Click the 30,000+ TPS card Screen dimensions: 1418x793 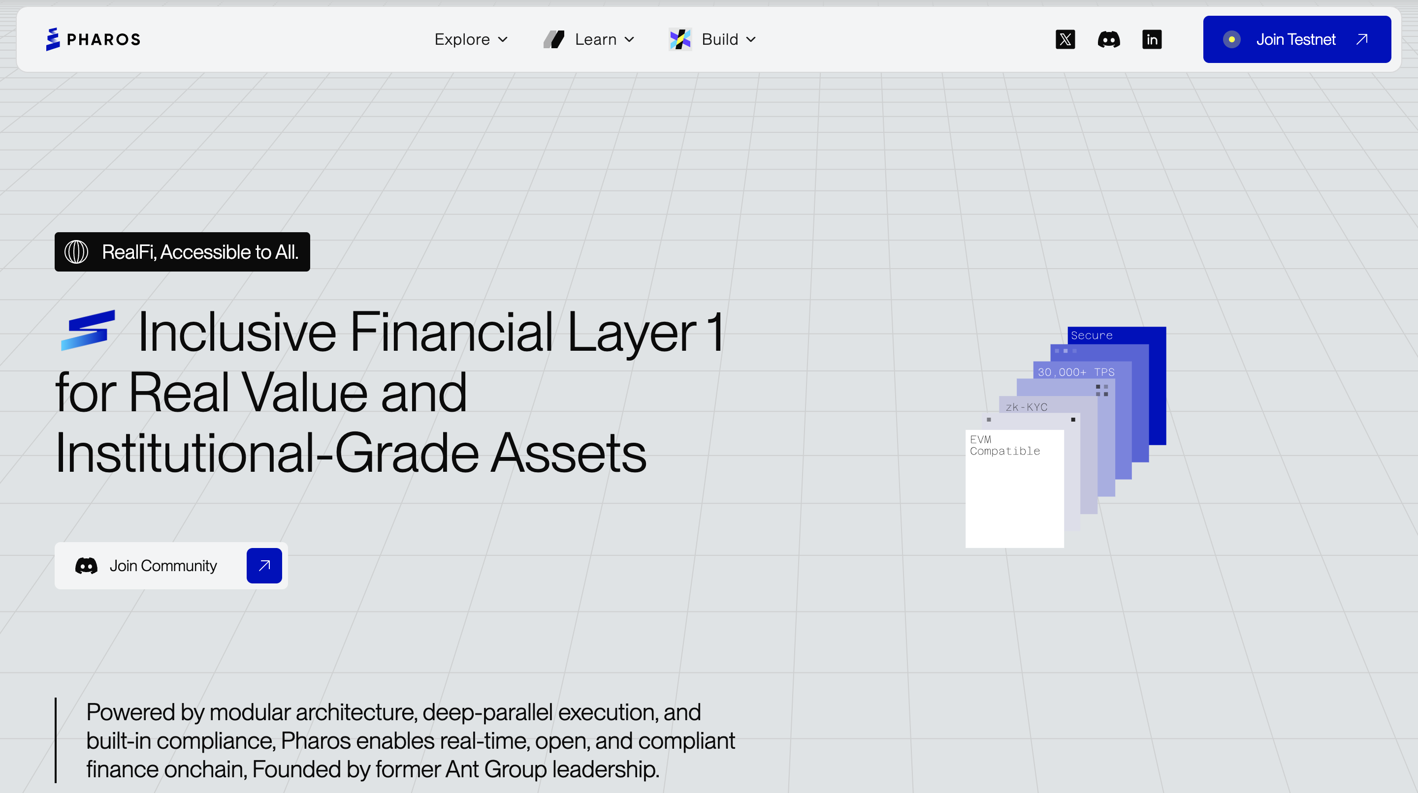tap(1076, 372)
